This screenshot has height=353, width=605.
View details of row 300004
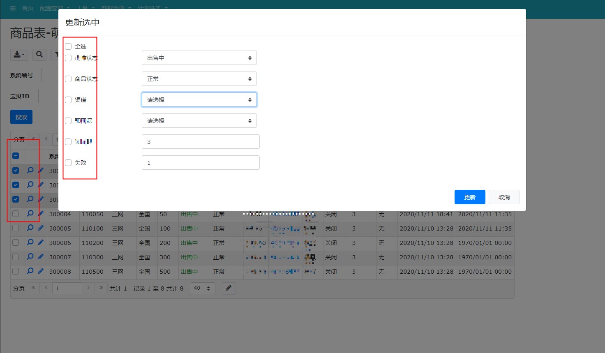click(x=30, y=214)
